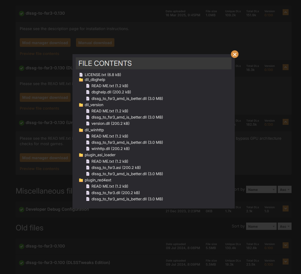Select the version.dll file entry

pos(110,124)
